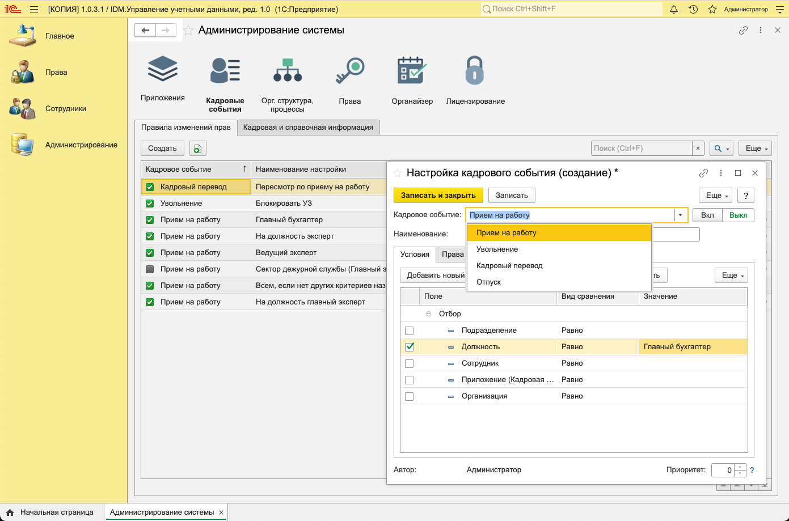The width and height of the screenshot is (789, 521).
Task: Click the Создать button
Action: coord(162,148)
